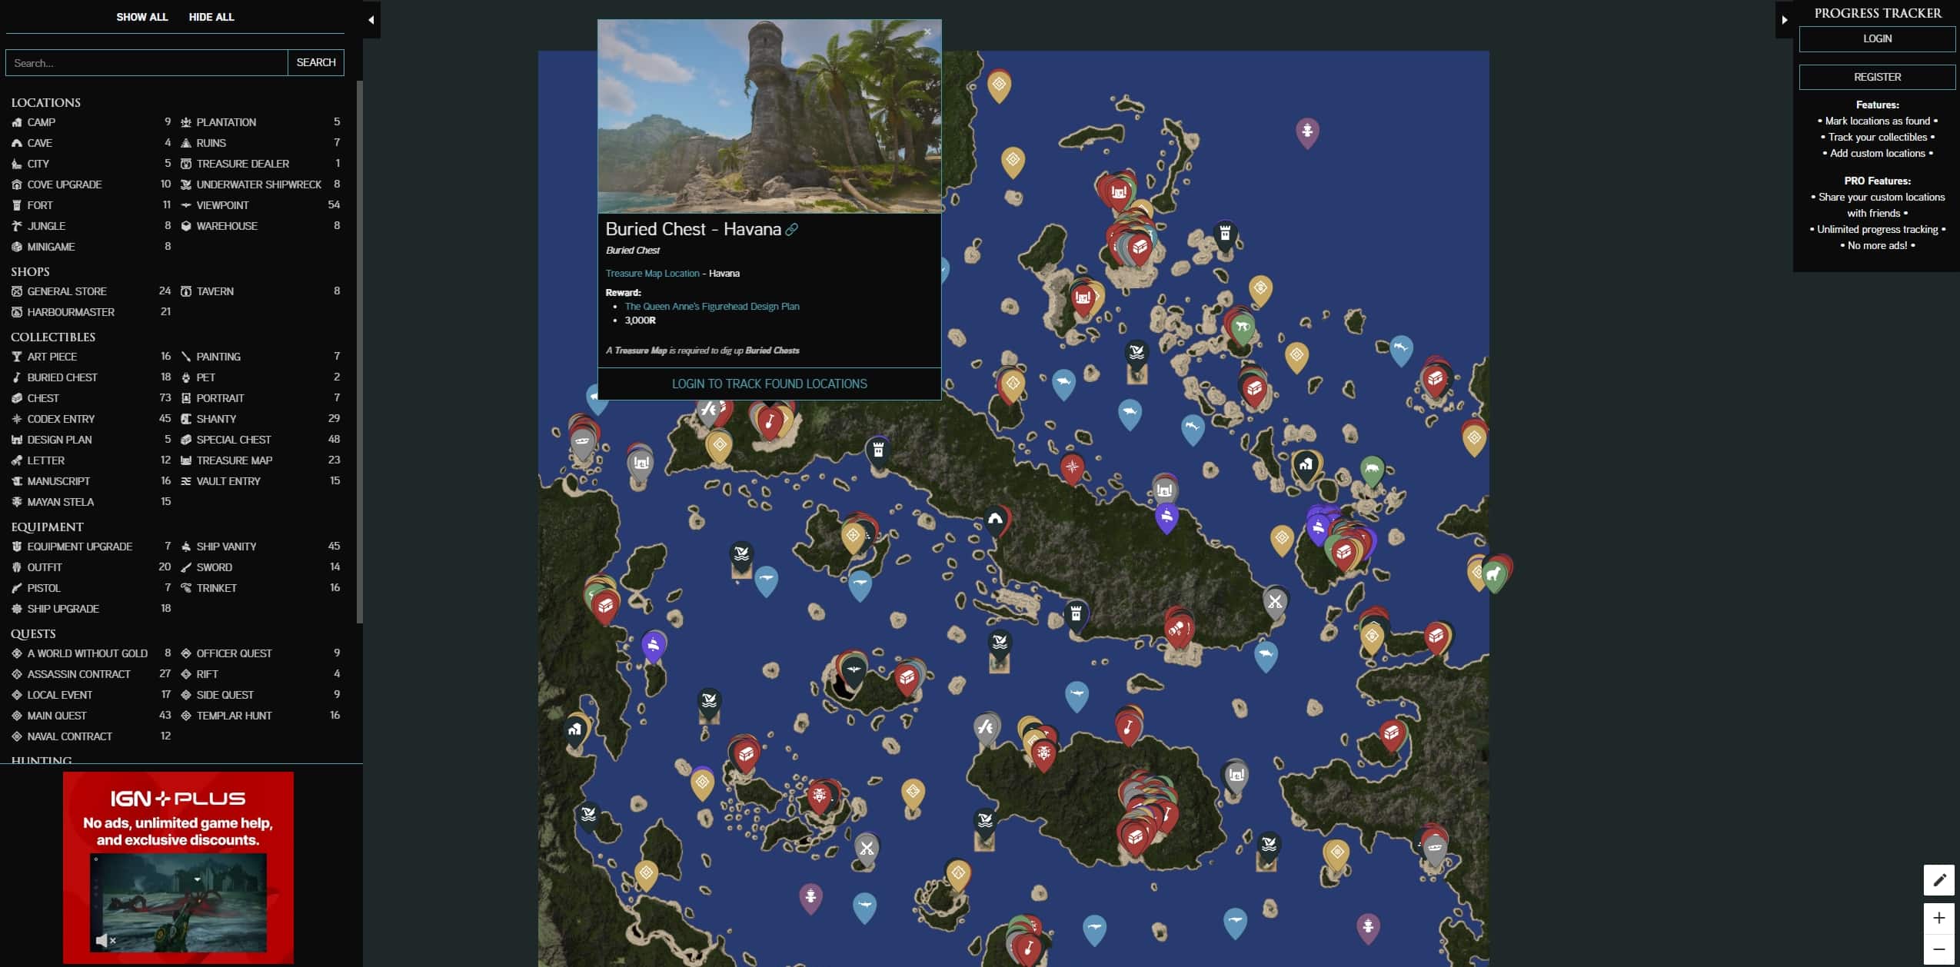Select the SPECIAL CHEST collectibles entry
Screen dimensions: 1960x967
(x=260, y=440)
